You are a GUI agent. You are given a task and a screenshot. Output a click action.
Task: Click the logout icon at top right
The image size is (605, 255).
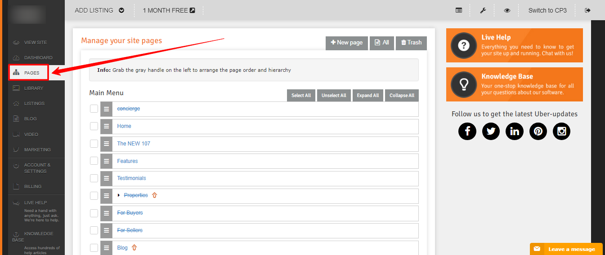(587, 10)
